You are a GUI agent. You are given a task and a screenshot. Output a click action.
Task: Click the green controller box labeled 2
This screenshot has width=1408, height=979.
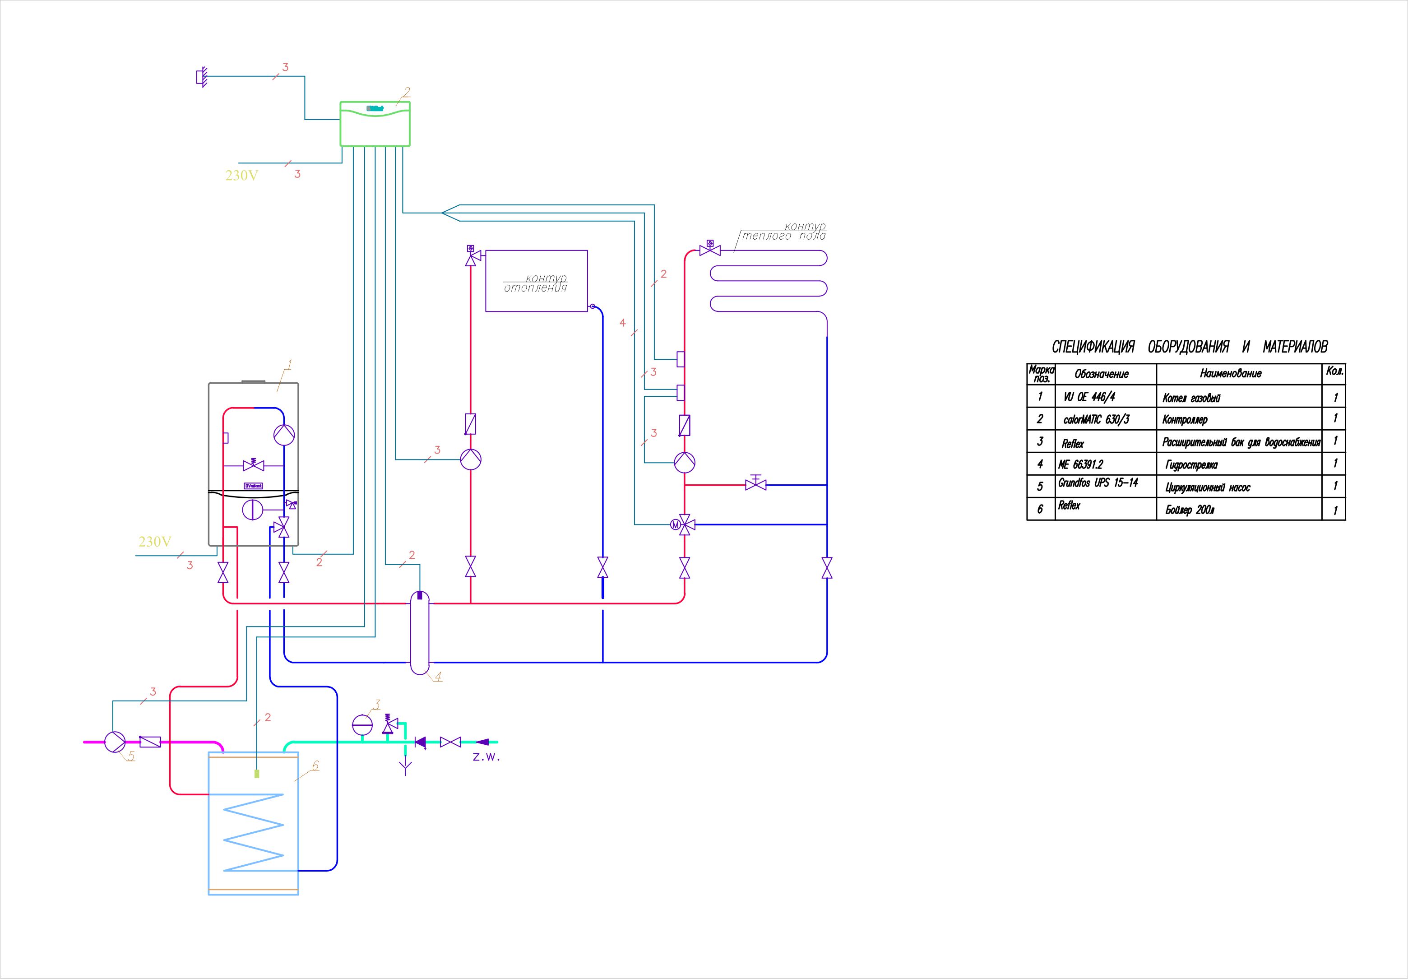[375, 124]
